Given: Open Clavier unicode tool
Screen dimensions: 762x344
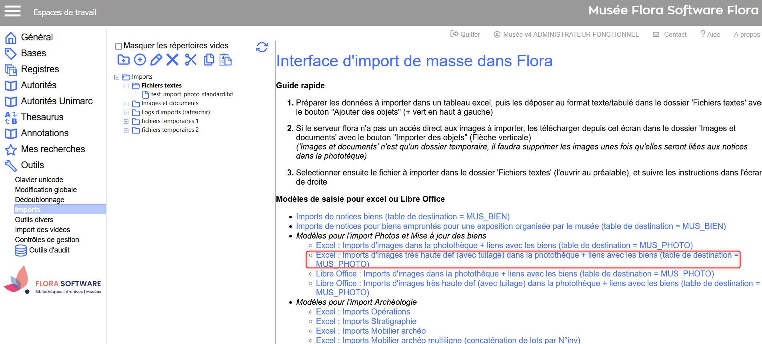Looking at the screenshot, I should coord(39,180).
